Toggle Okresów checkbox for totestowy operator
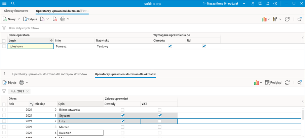 (170, 46)
